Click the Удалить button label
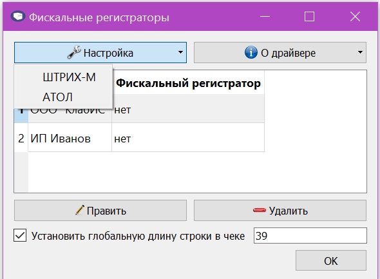This screenshot has height=279, width=380. click(x=289, y=211)
